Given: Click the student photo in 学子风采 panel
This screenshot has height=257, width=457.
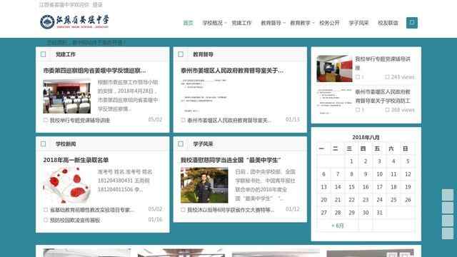Looking at the screenshot, I should coord(204,186).
